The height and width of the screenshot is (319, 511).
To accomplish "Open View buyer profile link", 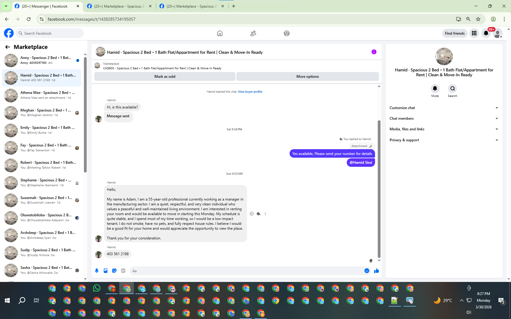I will coord(250,92).
